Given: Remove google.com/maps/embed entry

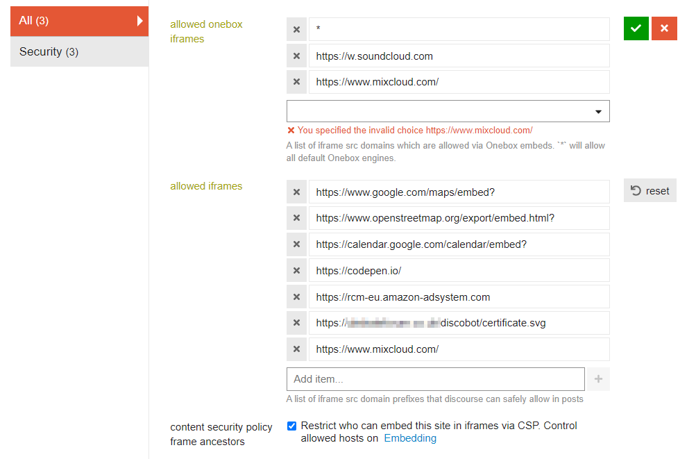Looking at the screenshot, I should [296, 192].
